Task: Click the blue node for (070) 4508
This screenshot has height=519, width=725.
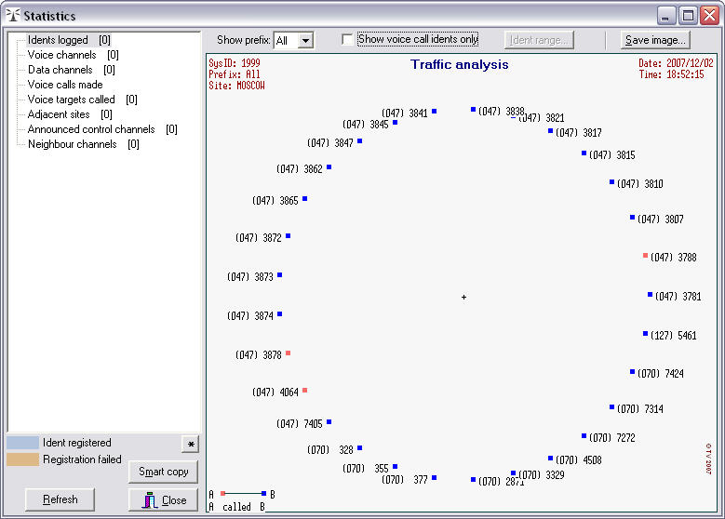Action: click(550, 459)
